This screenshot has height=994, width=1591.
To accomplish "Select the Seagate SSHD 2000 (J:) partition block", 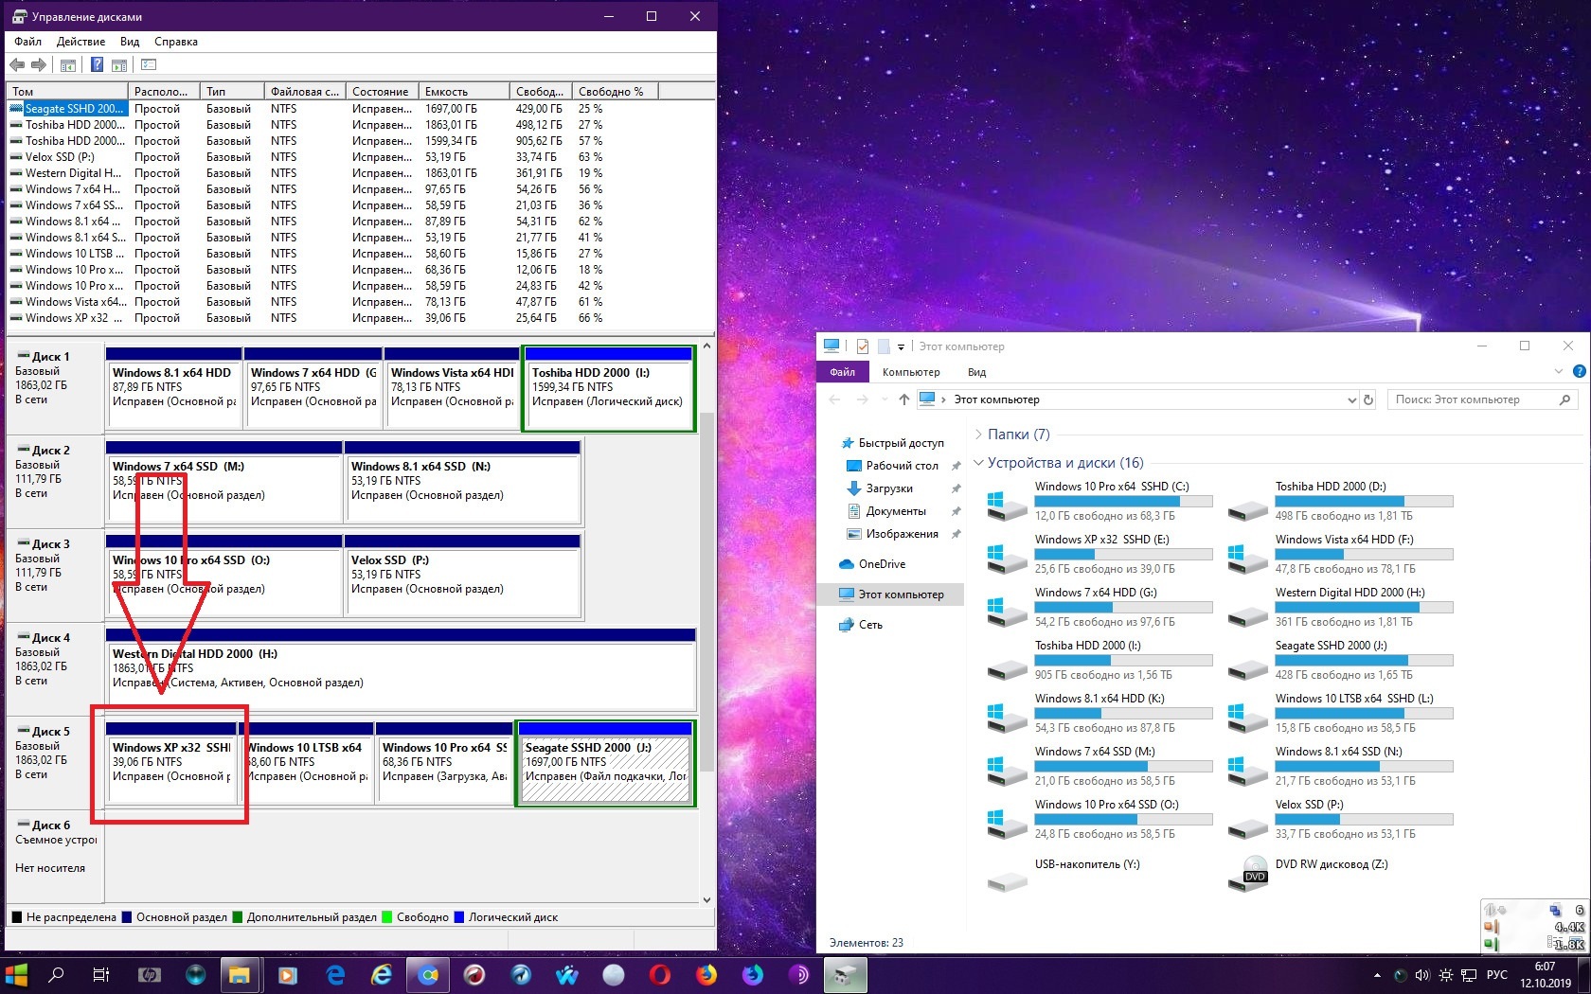I will click(x=605, y=763).
